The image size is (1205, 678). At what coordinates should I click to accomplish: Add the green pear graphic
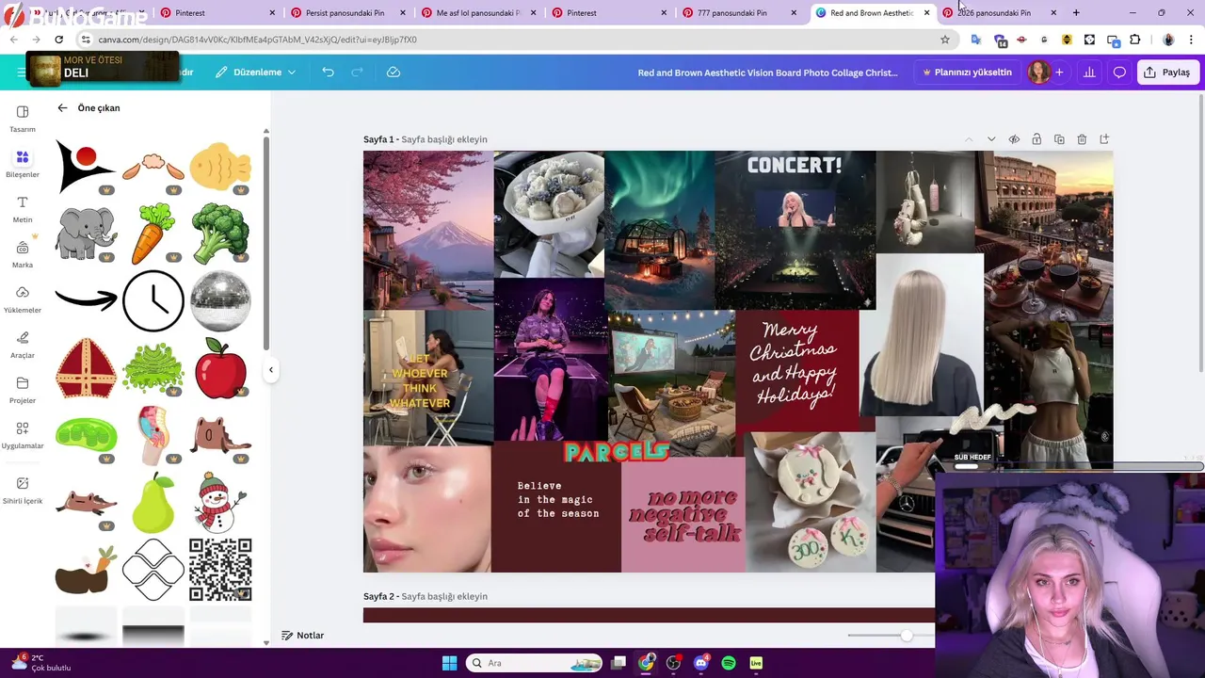coord(153,503)
